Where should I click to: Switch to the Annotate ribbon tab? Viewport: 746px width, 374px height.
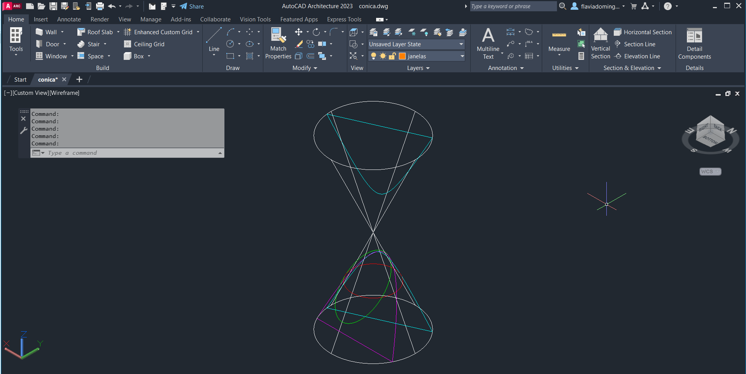[x=69, y=19]
